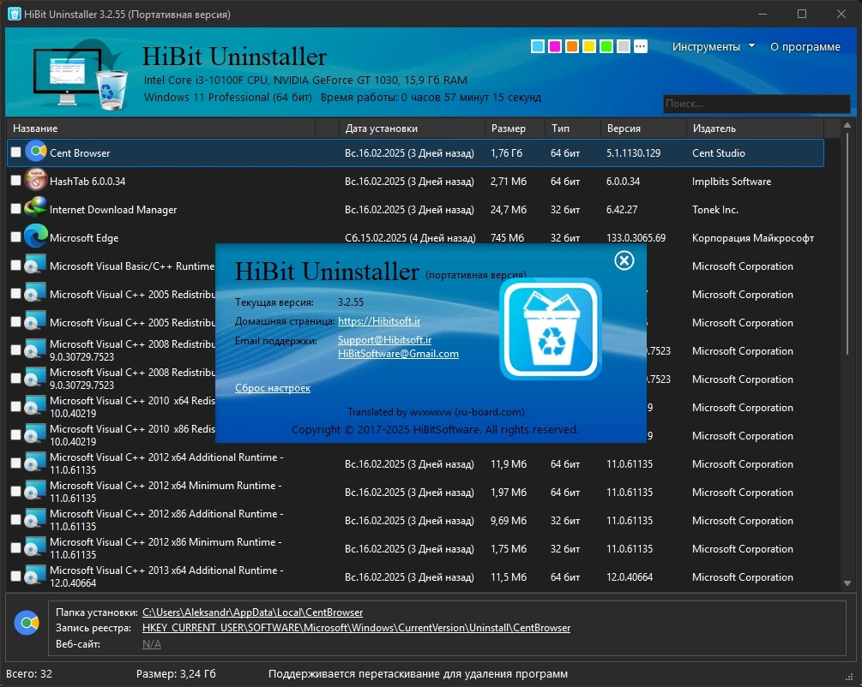Select the gray theme color swatch
The width and height of the screenshot is (862, 687).
click(624, 46)
